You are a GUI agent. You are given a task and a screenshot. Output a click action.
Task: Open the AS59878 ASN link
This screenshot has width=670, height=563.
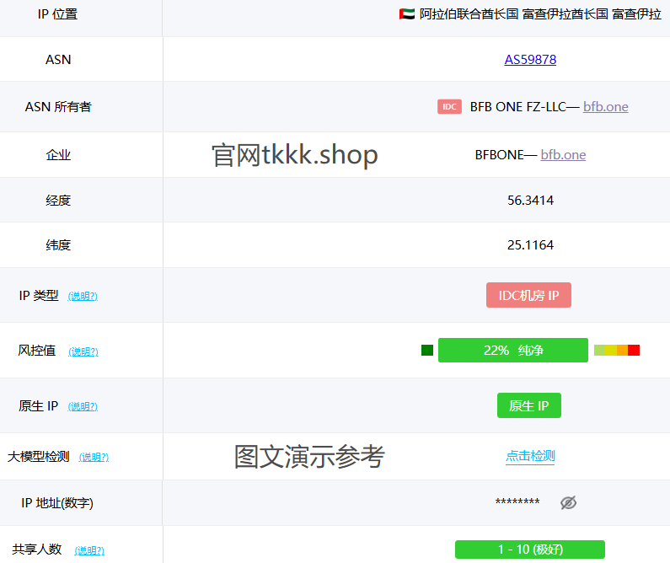530,60
